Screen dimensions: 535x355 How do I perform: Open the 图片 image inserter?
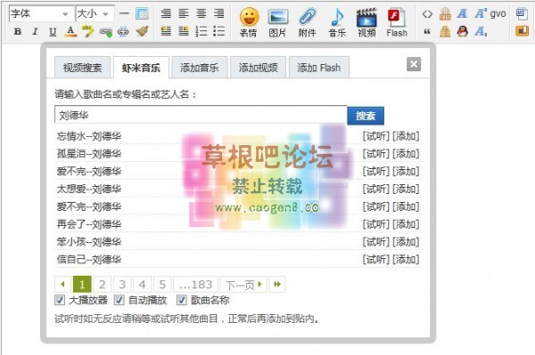pyautogui.click(x=277, y=22)
